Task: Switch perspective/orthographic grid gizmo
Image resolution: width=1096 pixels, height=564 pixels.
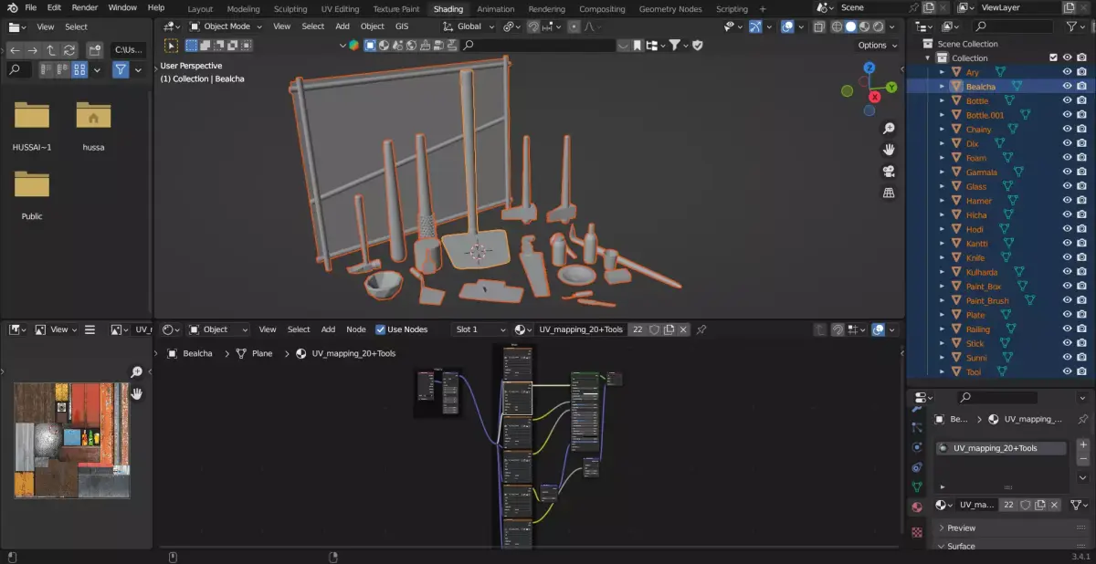Action: coord(889,193)
